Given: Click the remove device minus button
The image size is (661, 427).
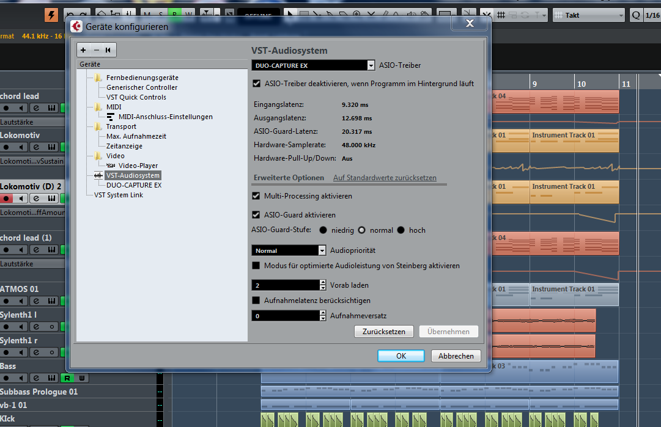Looking at the screenshot, I should pyautogui.click(x=96, y=50).
